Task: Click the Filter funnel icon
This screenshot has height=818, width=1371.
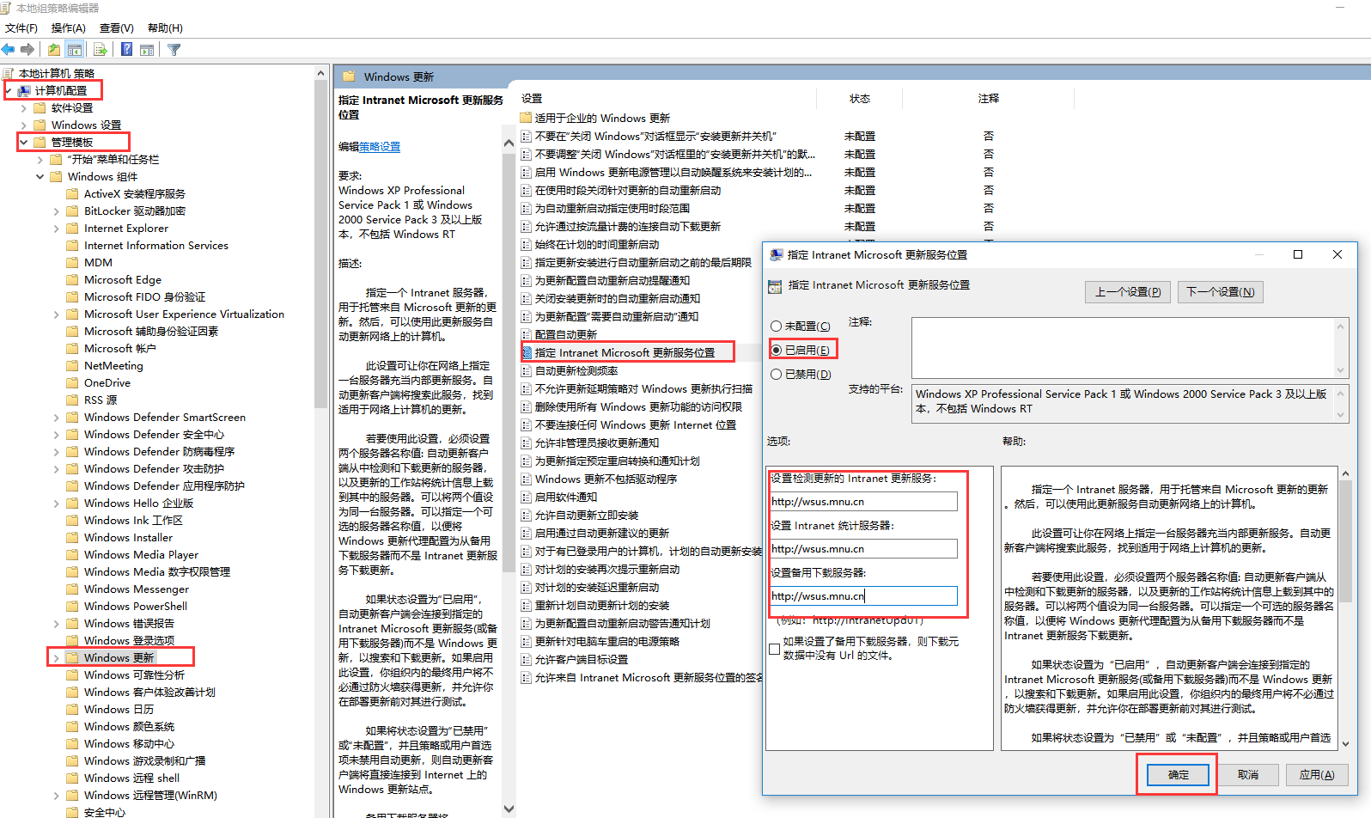Action: [x=174, y=50]
